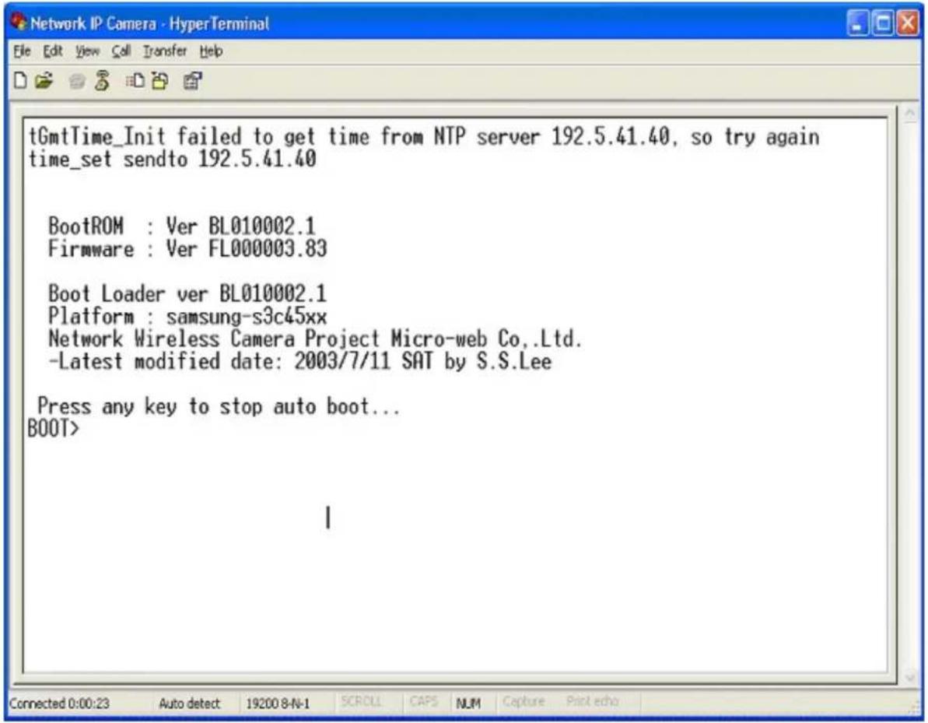The height and width of the screenshot is (723, 928).
Task: Click the scrollbar down arrow
Action: (909, 676)
